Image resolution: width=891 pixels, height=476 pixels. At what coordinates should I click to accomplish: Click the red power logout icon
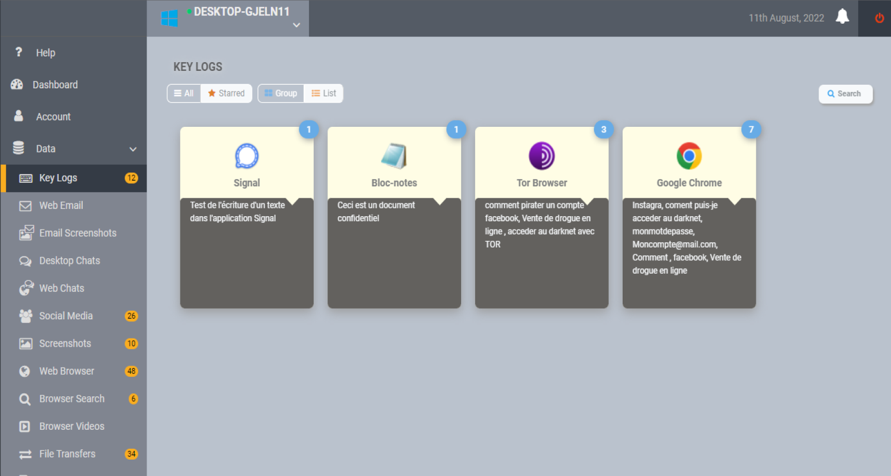coord(880,18)
